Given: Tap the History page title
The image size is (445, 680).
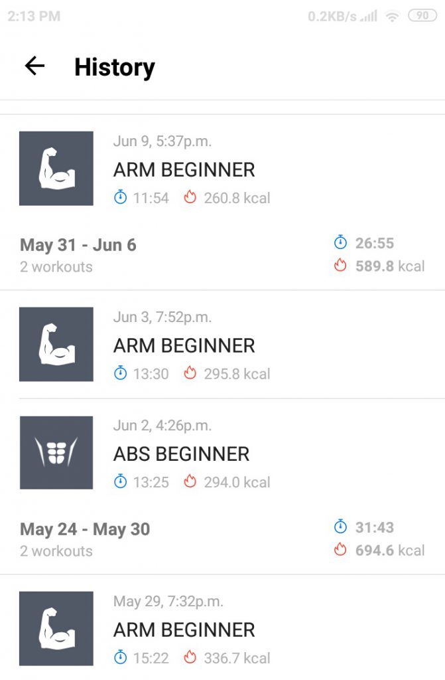Looking at the screenshot, I should click(x=114, y=67).
